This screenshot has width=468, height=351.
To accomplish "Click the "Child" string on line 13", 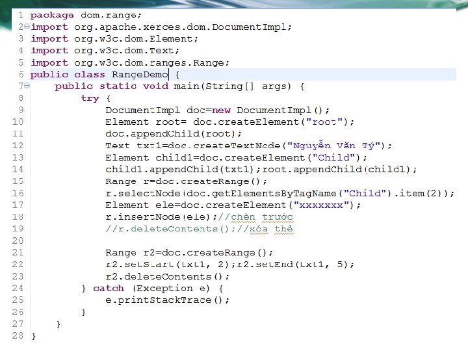I will tap(334, 157).
